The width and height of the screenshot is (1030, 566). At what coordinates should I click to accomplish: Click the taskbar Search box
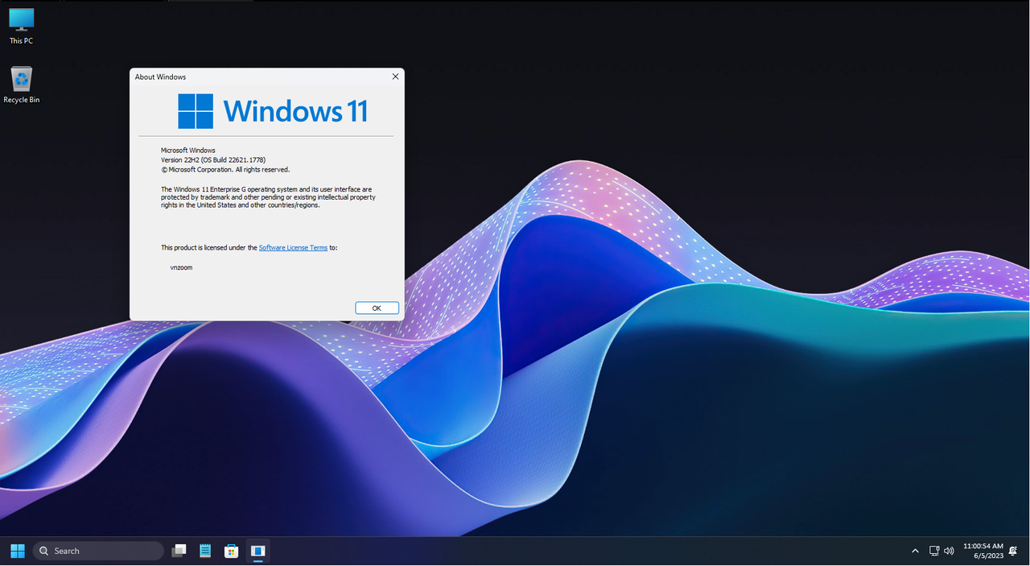tap(98, 551)
